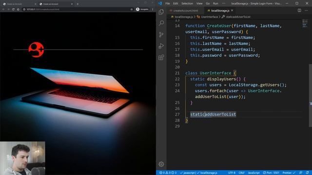Viewport: 312px width, 175px height.
Task: Open the Selection menu
Action: pyautogui.click(x=187, y=3)
